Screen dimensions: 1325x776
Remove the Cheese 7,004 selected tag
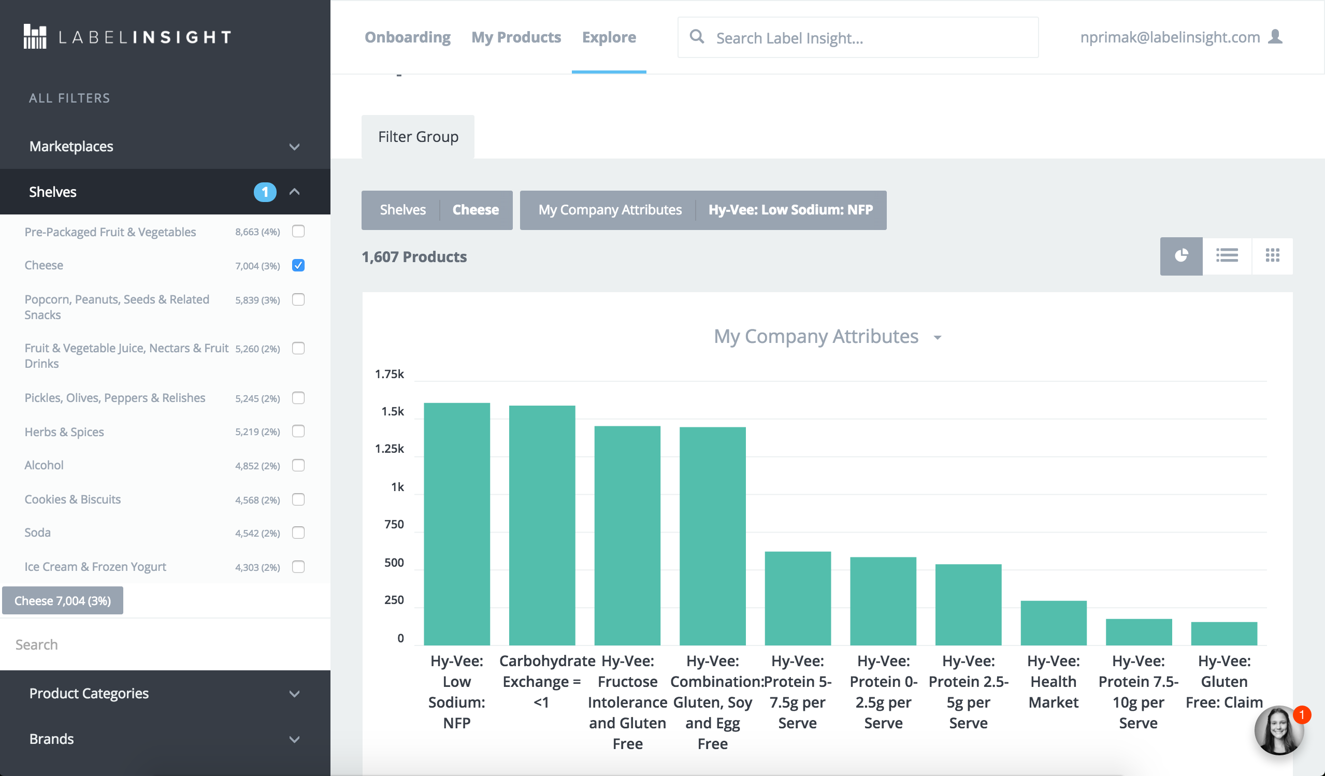click(63, 600)
